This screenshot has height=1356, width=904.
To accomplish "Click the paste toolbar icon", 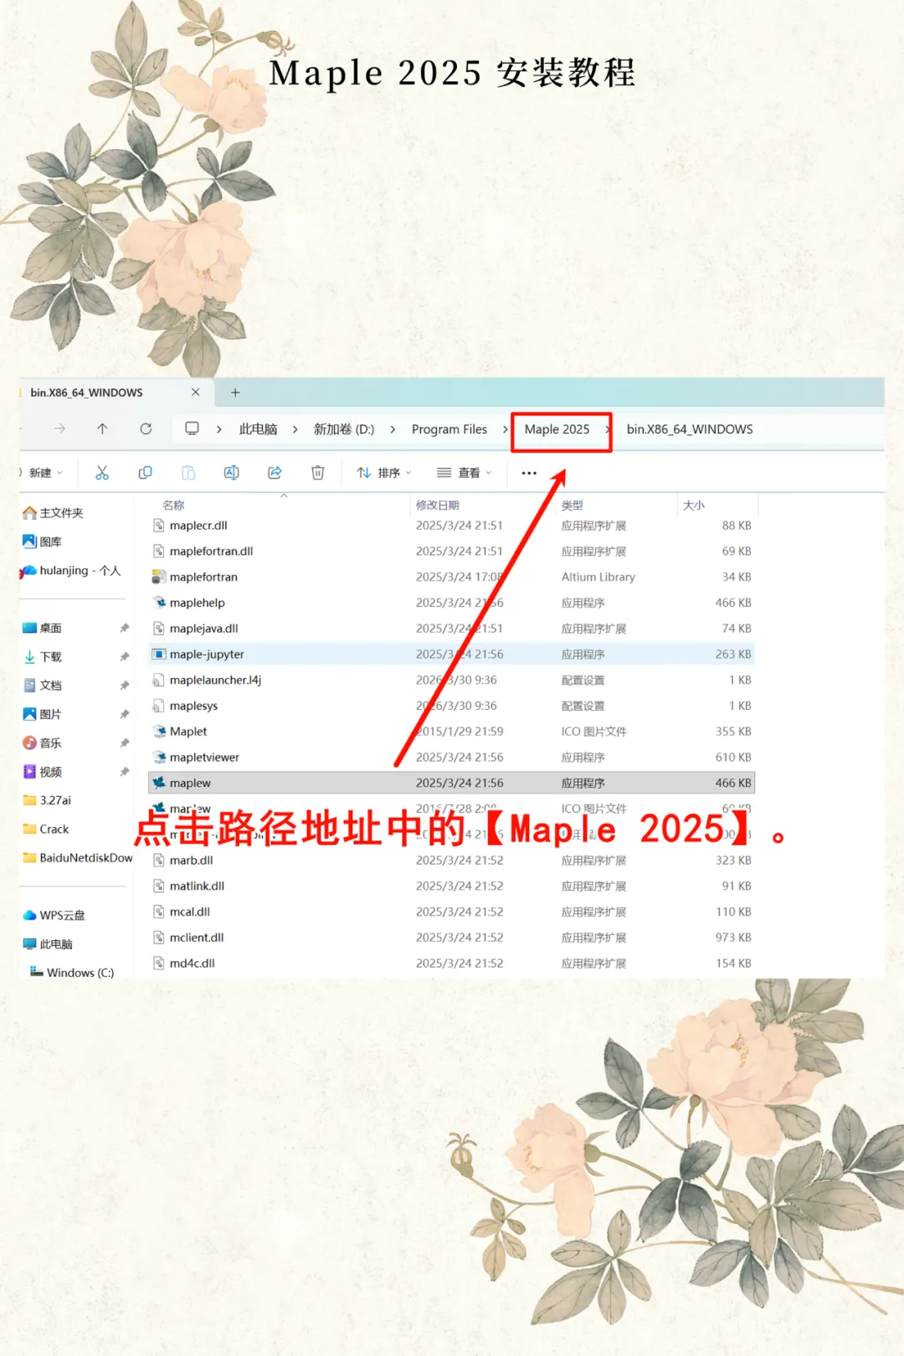I will point(188,473).
